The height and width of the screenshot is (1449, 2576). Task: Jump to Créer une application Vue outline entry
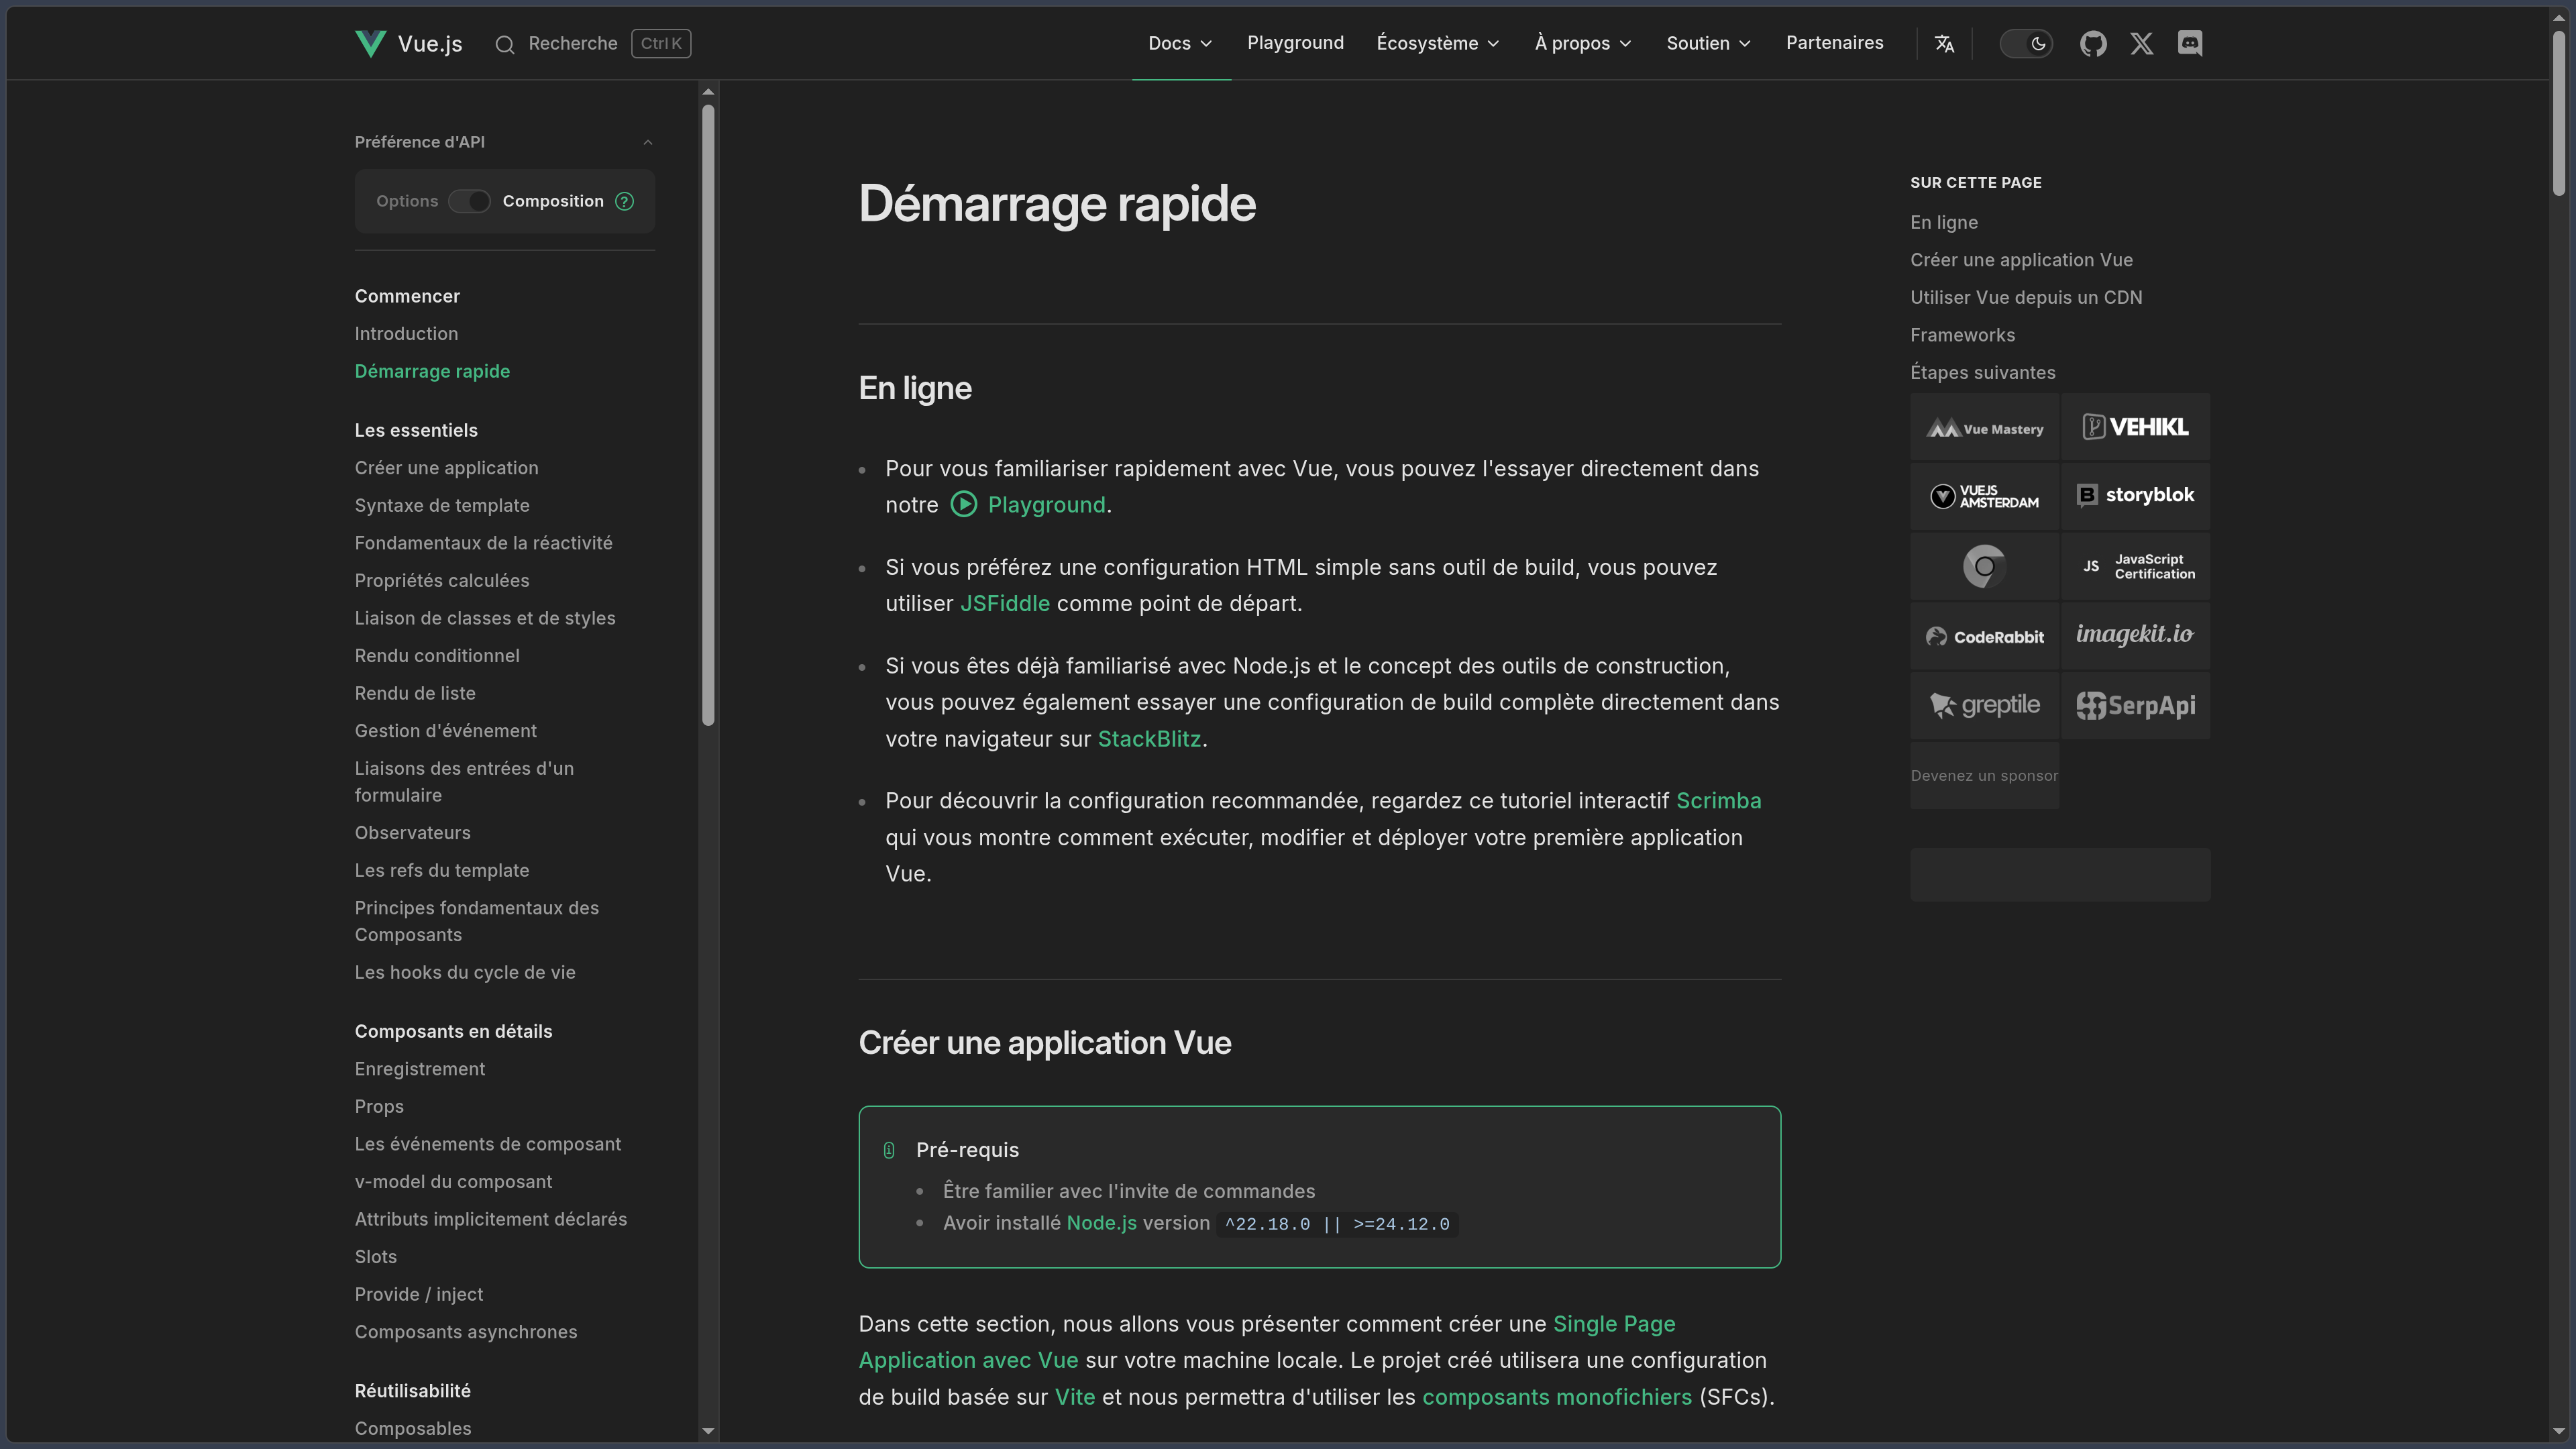(2021, 260)
